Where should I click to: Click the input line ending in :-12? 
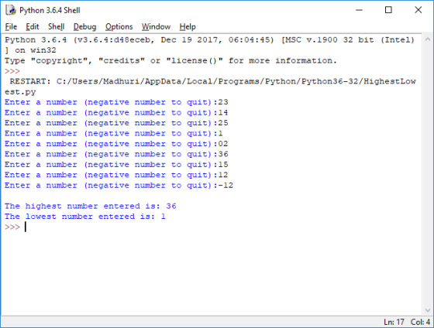[x=119, y=186]
